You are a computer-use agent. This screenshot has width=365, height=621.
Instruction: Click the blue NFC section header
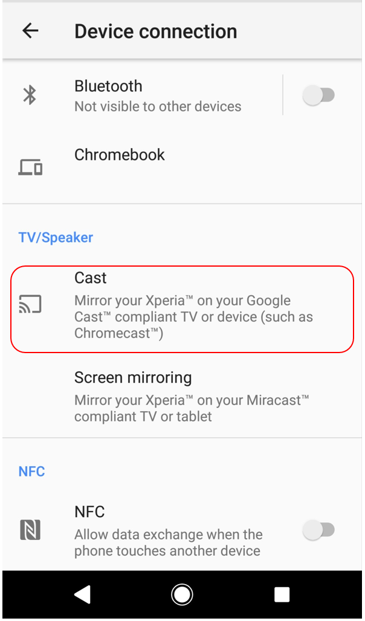(x=31, y=471)
